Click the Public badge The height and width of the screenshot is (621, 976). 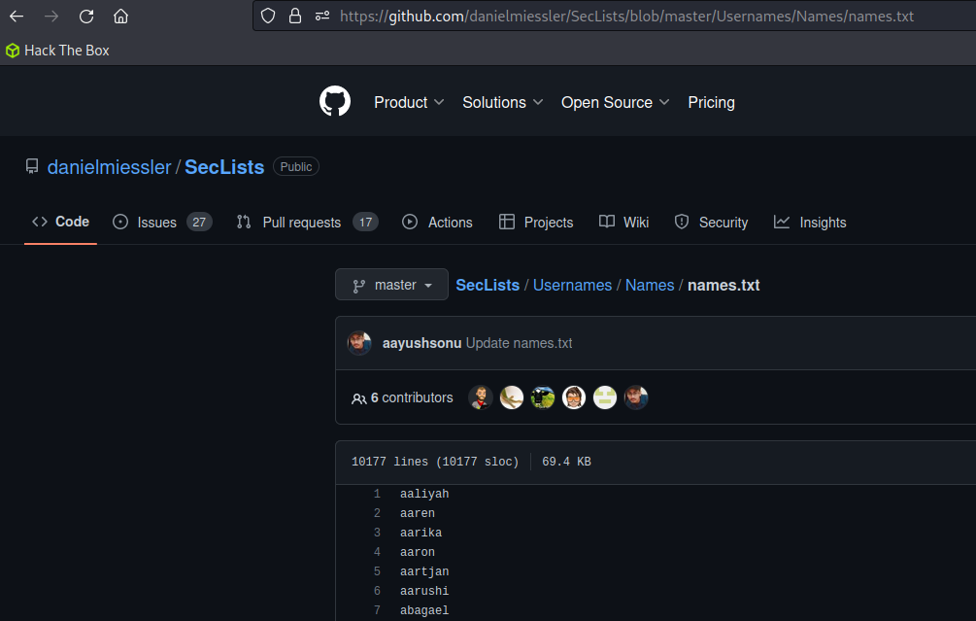click(295, 167)
